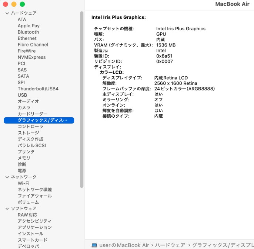
Task: Open the NVMExpress item
Action: point(31,57)
